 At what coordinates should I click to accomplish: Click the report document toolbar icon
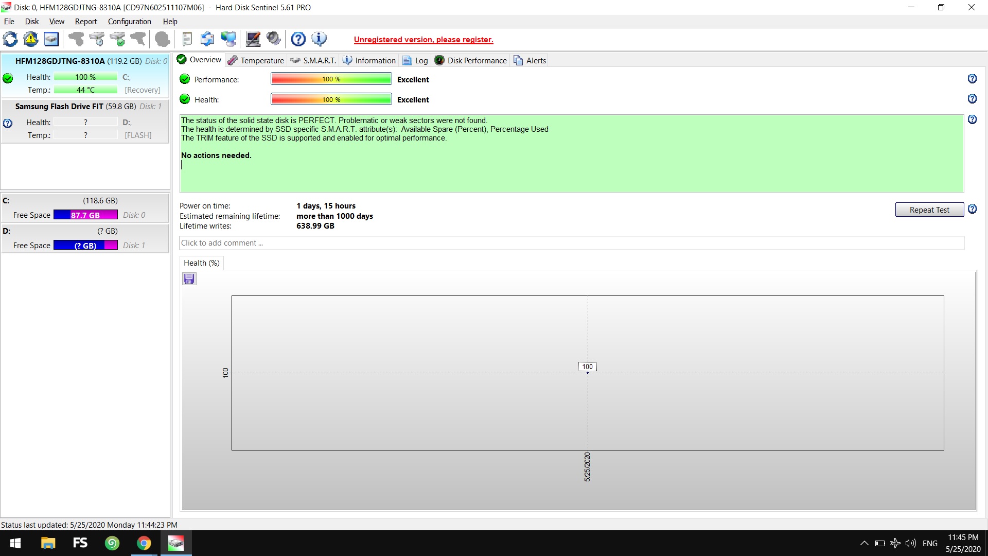click(187, 39)
